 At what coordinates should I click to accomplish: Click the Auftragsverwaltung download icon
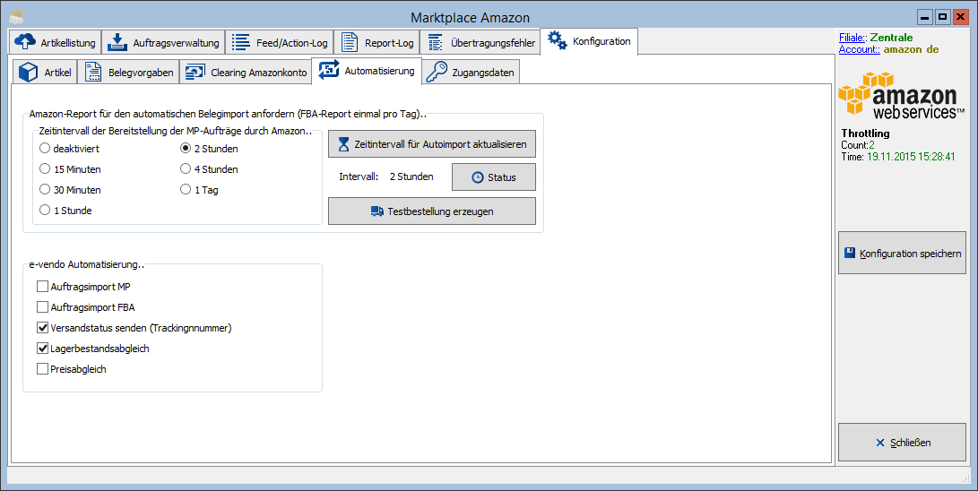(x=117, y=42)
